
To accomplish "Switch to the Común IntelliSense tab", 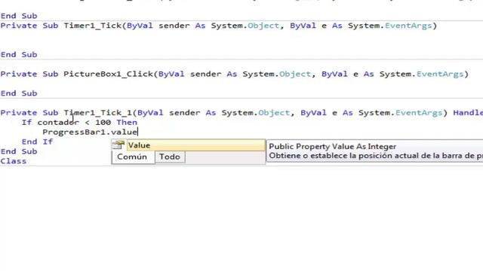I will (x=132, y=157).
